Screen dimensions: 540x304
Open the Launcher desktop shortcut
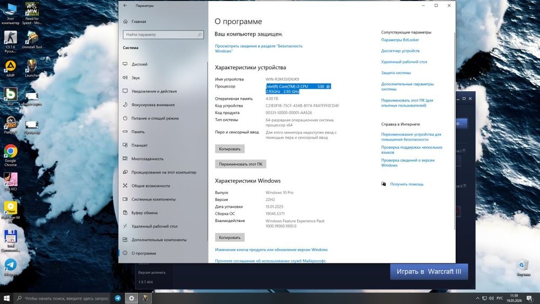click(32, 69)
